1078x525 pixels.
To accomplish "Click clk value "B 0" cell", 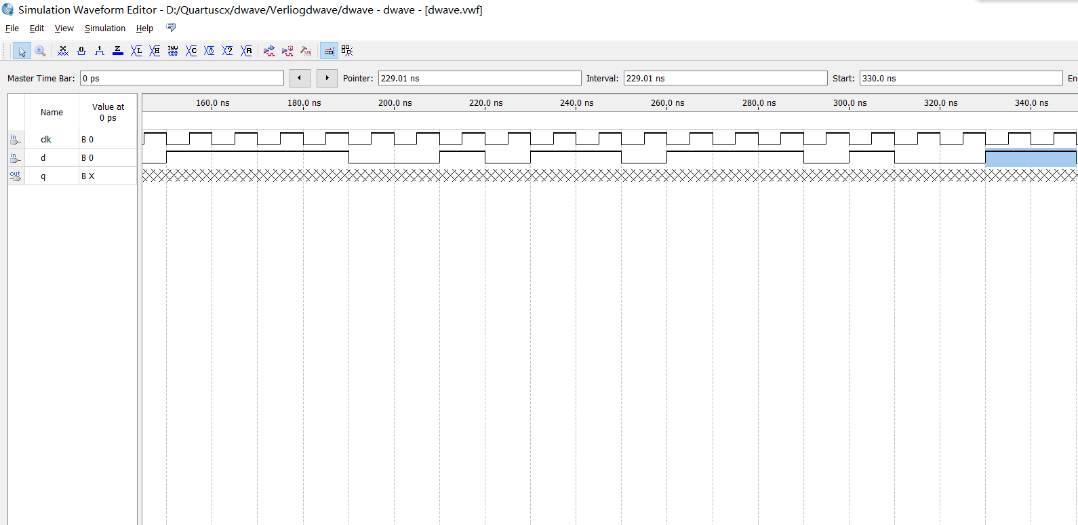I will pyautogui.click(x=108, y=140).
